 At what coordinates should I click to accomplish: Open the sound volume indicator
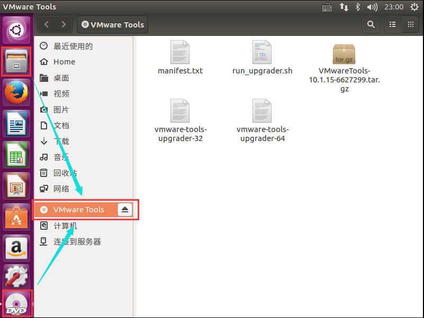tap(372, 7)
